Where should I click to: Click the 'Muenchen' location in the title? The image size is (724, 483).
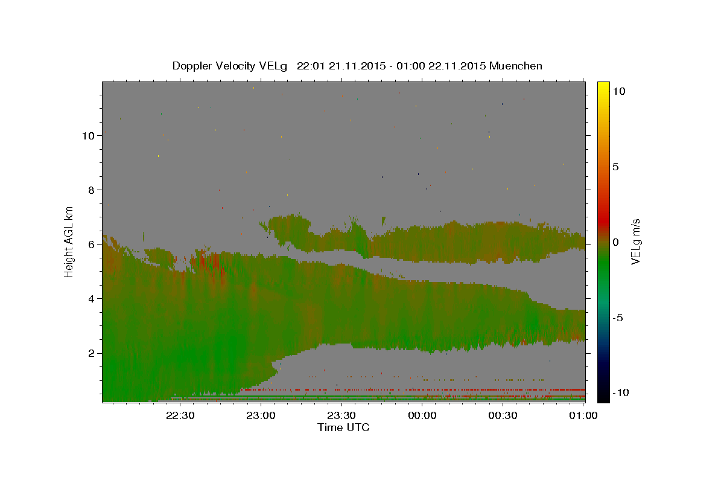point(516,66)
